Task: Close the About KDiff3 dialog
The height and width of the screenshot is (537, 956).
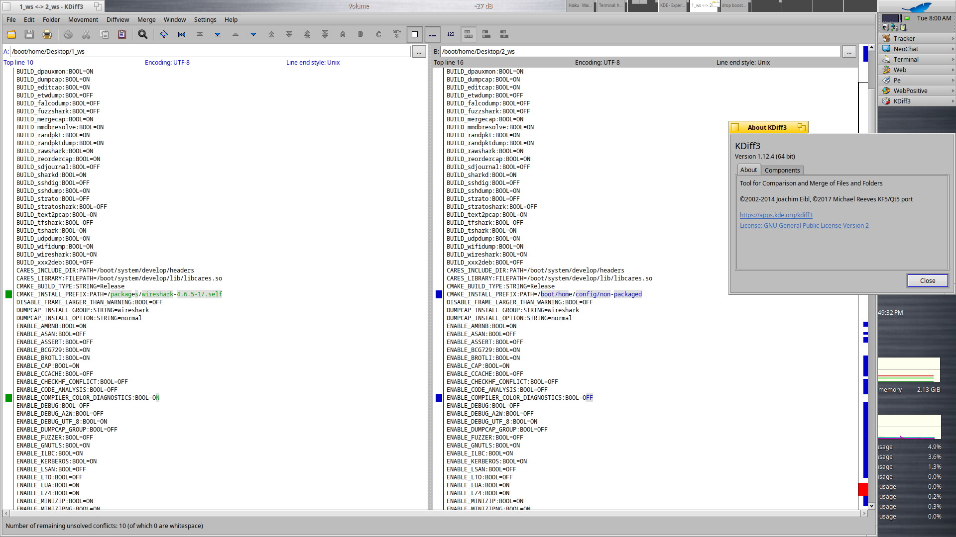Action: click(x=927, y=281)
